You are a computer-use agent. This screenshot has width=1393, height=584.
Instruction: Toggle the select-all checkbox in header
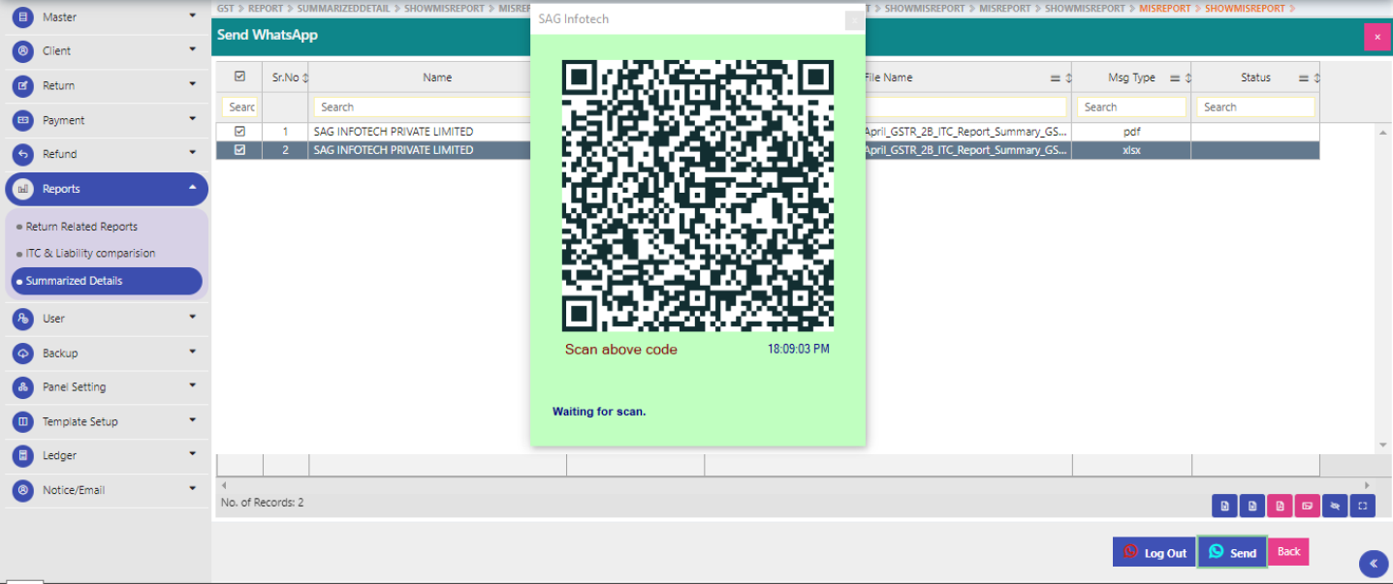click(239, 77)
